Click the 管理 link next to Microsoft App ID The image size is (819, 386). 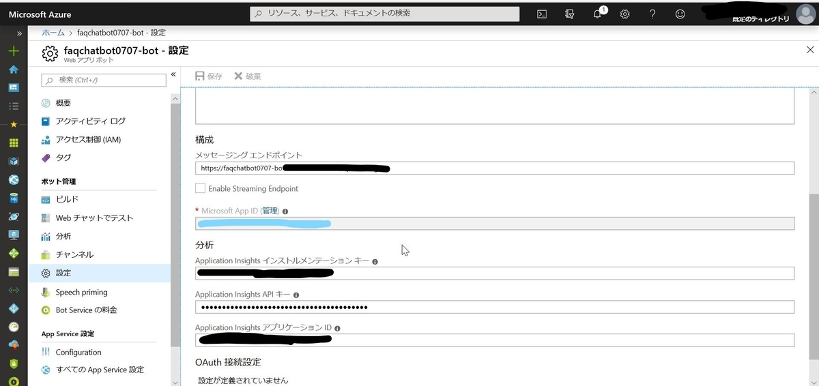point(270,211)
